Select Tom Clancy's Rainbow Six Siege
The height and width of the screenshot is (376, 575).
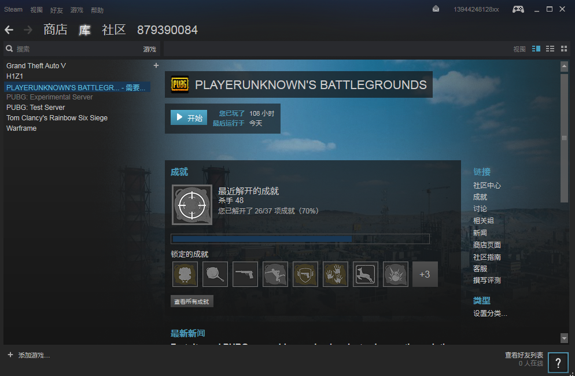57,118
